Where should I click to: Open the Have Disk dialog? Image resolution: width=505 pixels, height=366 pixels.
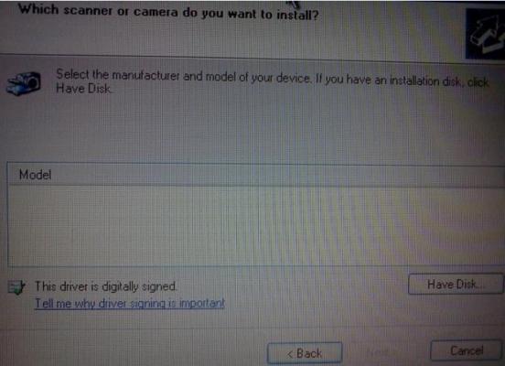[x=456, y=285]
